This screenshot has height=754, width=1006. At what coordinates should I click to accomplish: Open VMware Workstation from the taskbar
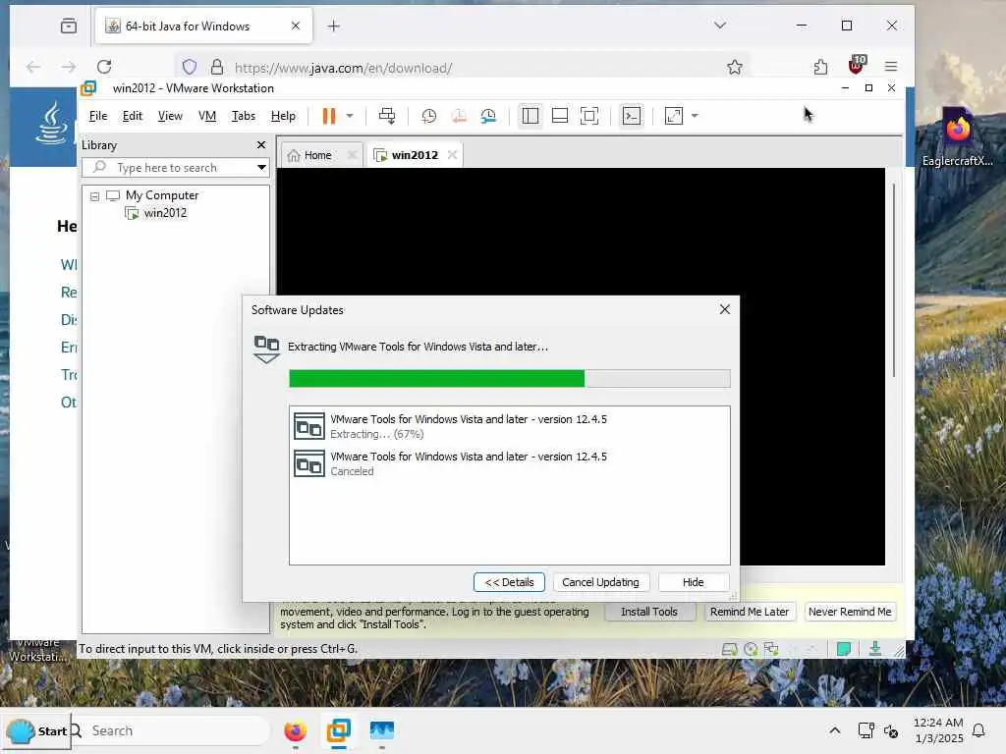click(339, 730)
